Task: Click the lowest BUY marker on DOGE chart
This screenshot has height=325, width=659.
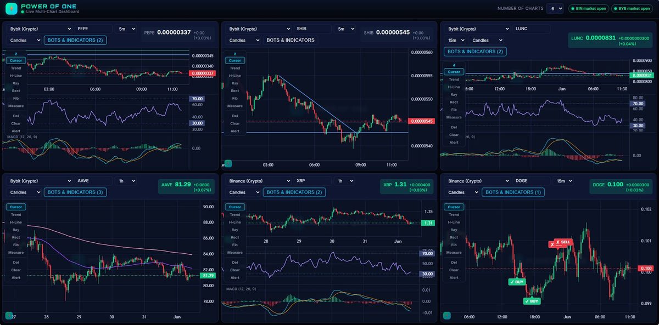Action: [x=532, y=301]
